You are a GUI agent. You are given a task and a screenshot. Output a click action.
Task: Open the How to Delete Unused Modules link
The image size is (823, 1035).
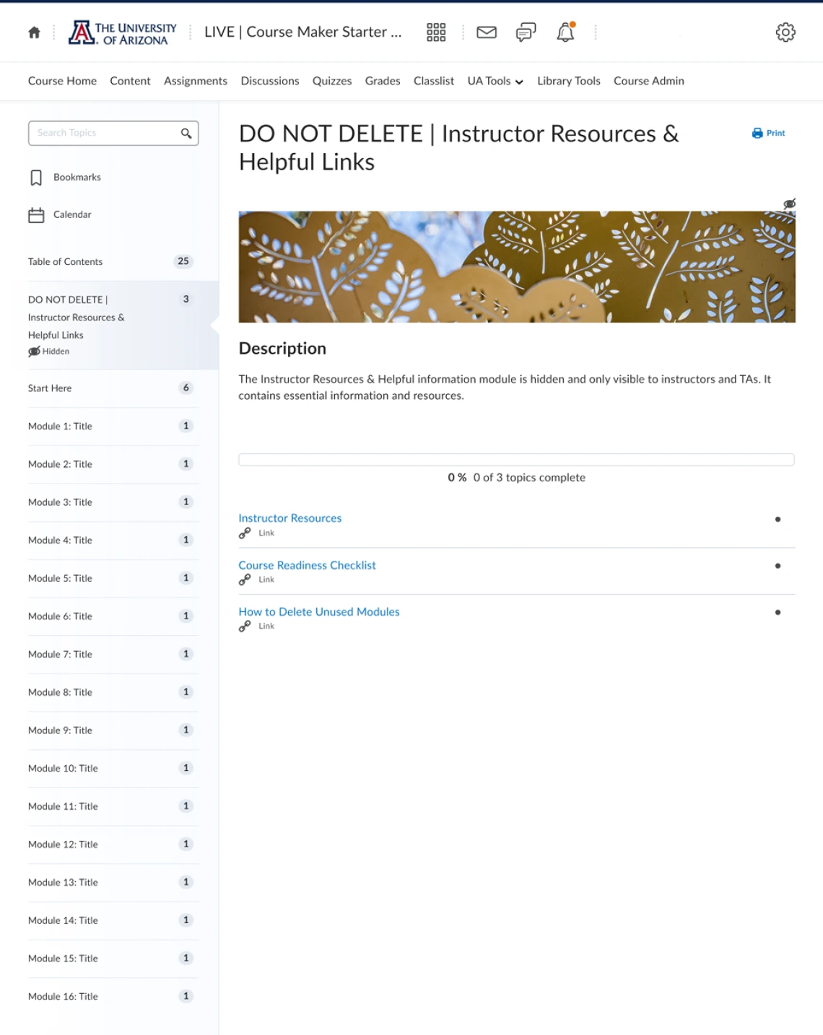pos(319,612)
